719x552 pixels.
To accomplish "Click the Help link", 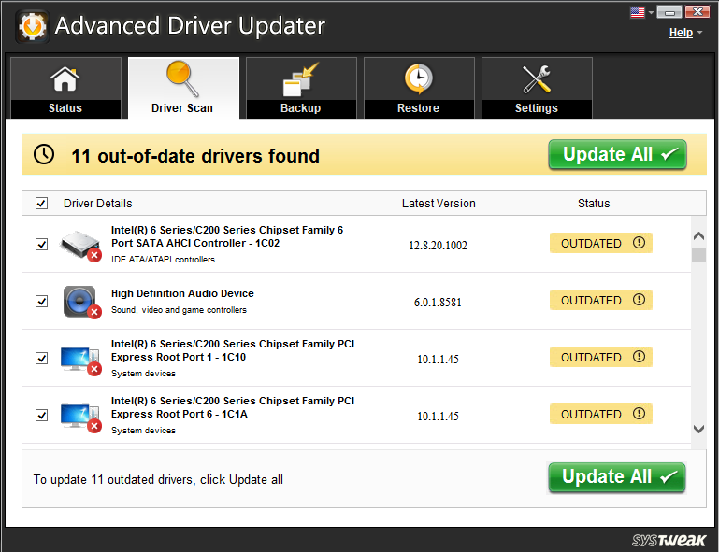I will pos(681,33).
